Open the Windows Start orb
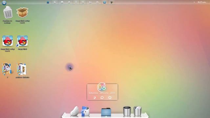This screenshot has height=118, width=210. pos(4,3)
